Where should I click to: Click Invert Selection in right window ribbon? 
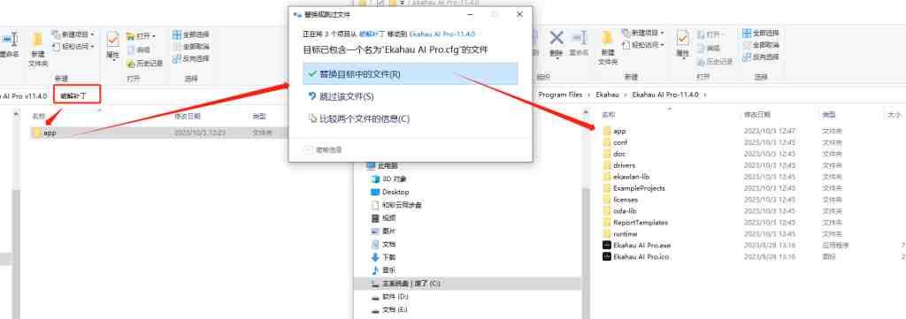tap(761, 57)
